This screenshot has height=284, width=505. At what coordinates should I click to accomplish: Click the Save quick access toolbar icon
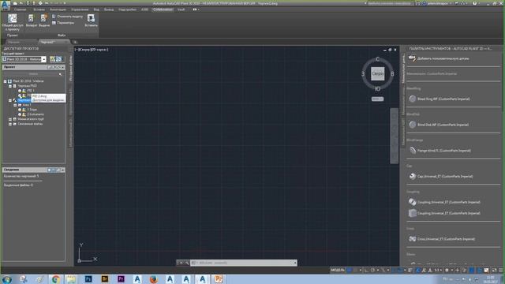pos(28,3)
